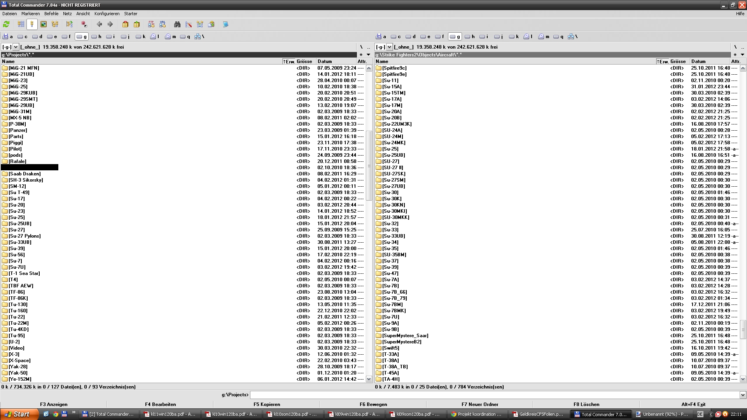
Task: Click the command line input field
Action: click(495, 395)
